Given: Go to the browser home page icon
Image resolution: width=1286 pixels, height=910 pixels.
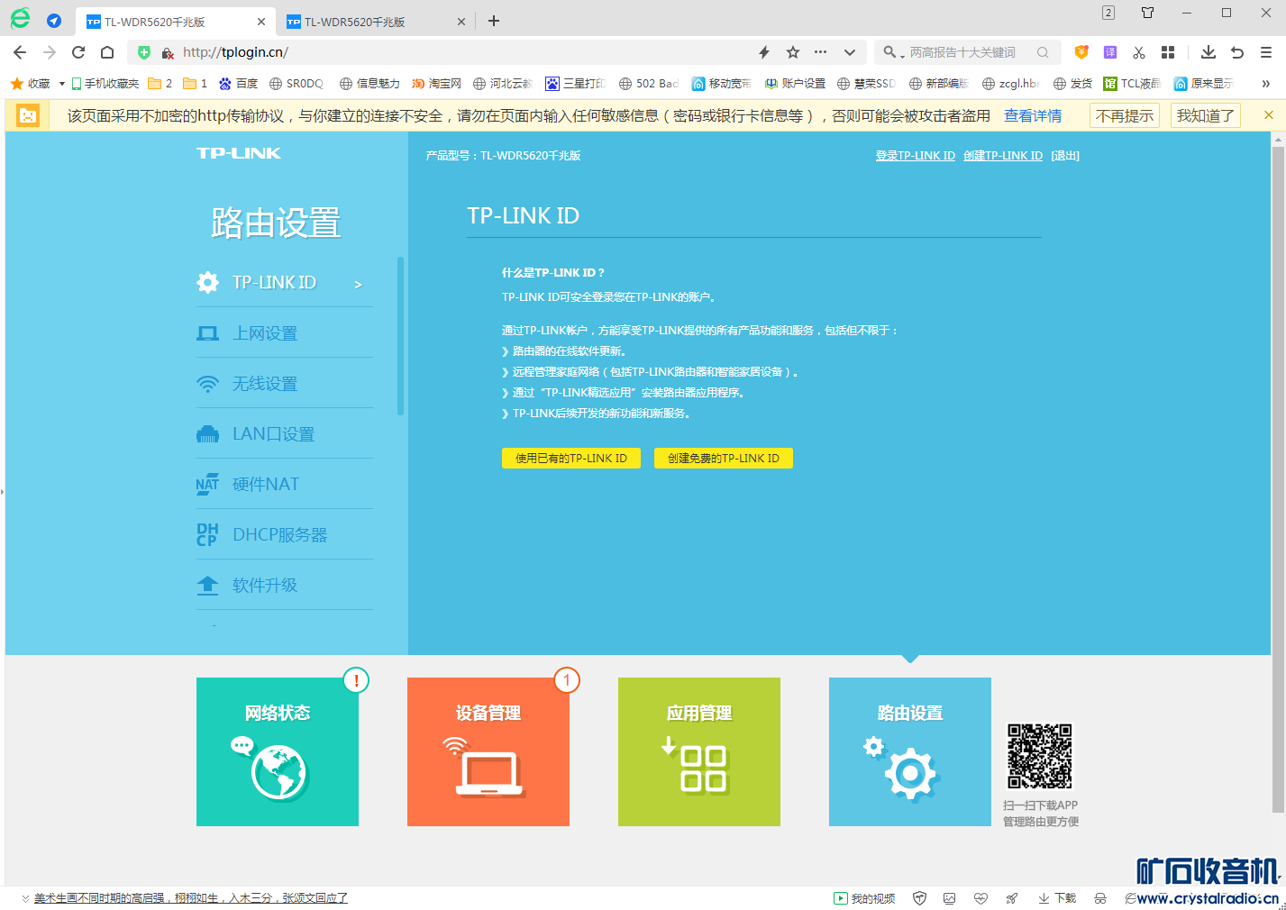Looking at the screenshot, I should (107, 52).
